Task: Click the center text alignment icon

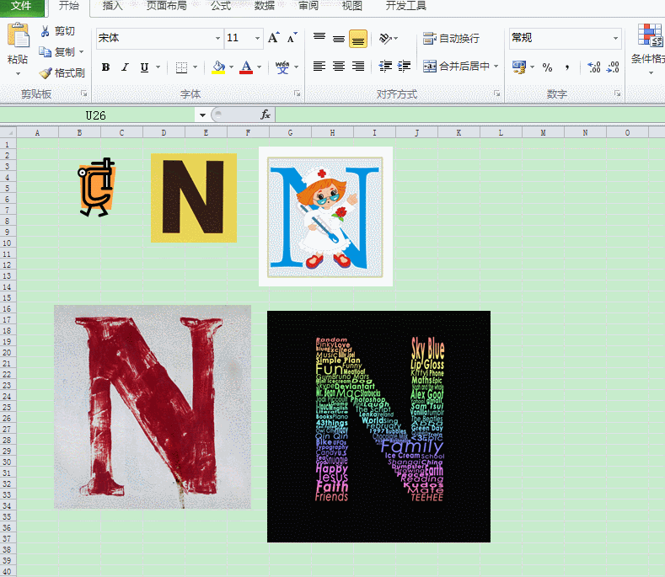Action: point(339,67)
